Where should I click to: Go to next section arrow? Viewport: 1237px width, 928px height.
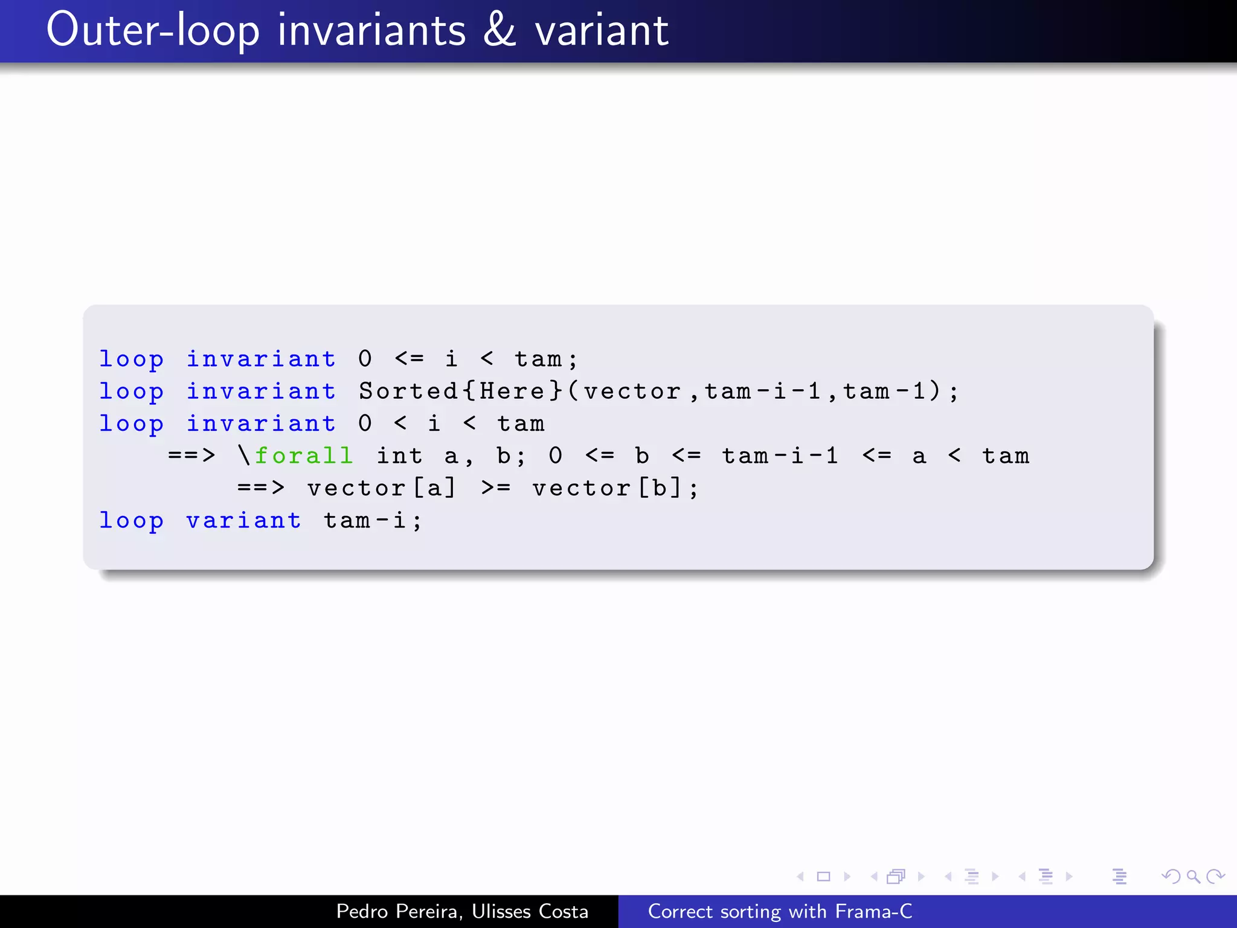pyautogui.click(x=1069, y=877)
